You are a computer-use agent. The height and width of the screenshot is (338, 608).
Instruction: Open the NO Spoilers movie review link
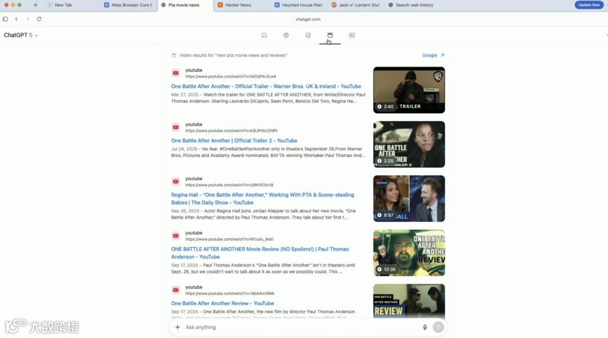[260, 253]
